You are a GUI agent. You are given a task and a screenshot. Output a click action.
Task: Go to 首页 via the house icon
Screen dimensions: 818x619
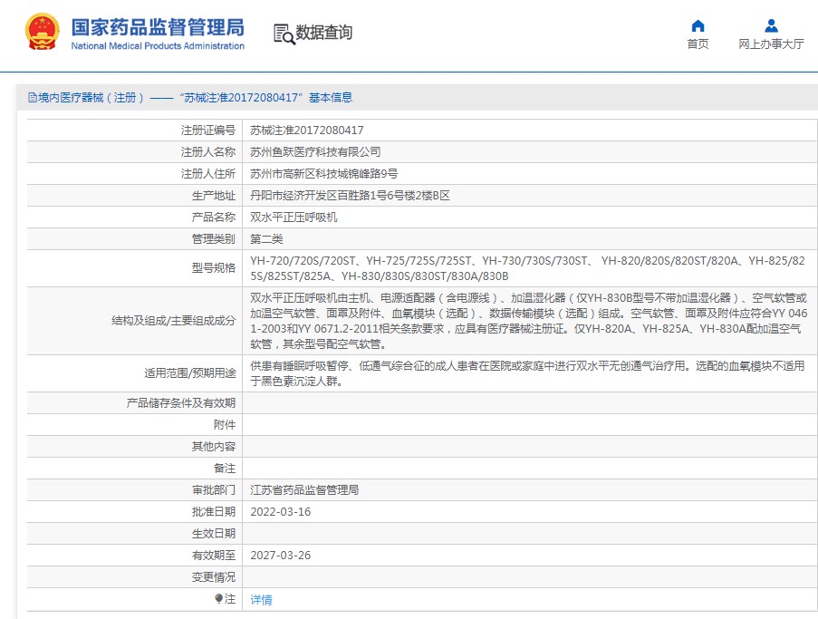tap(698, 25)
